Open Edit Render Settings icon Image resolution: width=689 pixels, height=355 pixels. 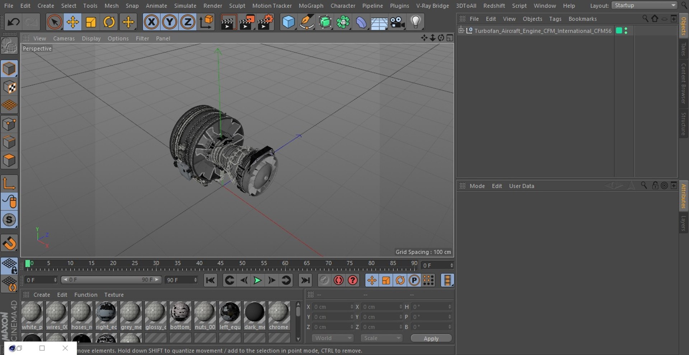click(266, 22)
